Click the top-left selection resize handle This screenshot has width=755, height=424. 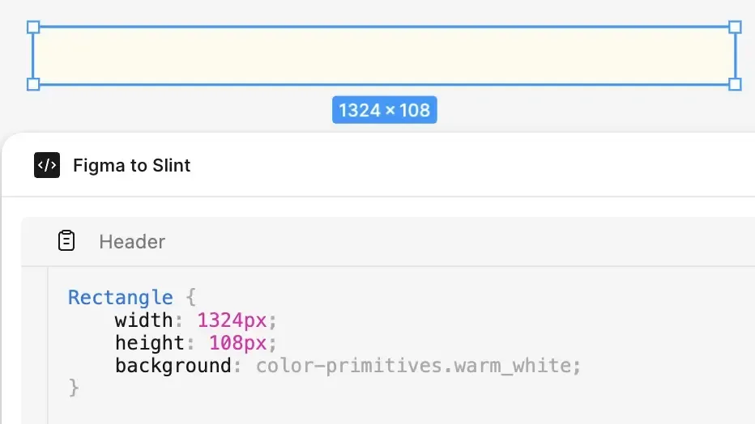[33, 27]
